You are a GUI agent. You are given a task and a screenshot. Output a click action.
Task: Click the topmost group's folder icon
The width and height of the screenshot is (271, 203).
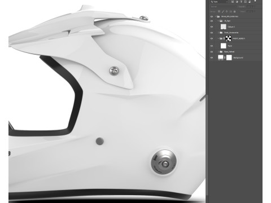[x=218, y=16]
